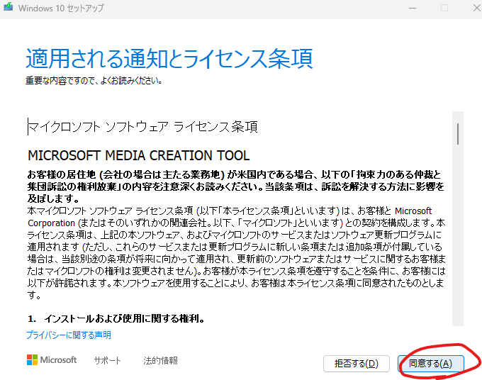Image resolution: width=482 pixels, height=380 pixels.
Task: Click the マイクロソフト ソフトウェア ライセンス条項 heading
Action: pos(142,127)
